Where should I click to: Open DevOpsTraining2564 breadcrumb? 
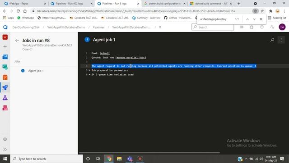[x=26, y=27]
